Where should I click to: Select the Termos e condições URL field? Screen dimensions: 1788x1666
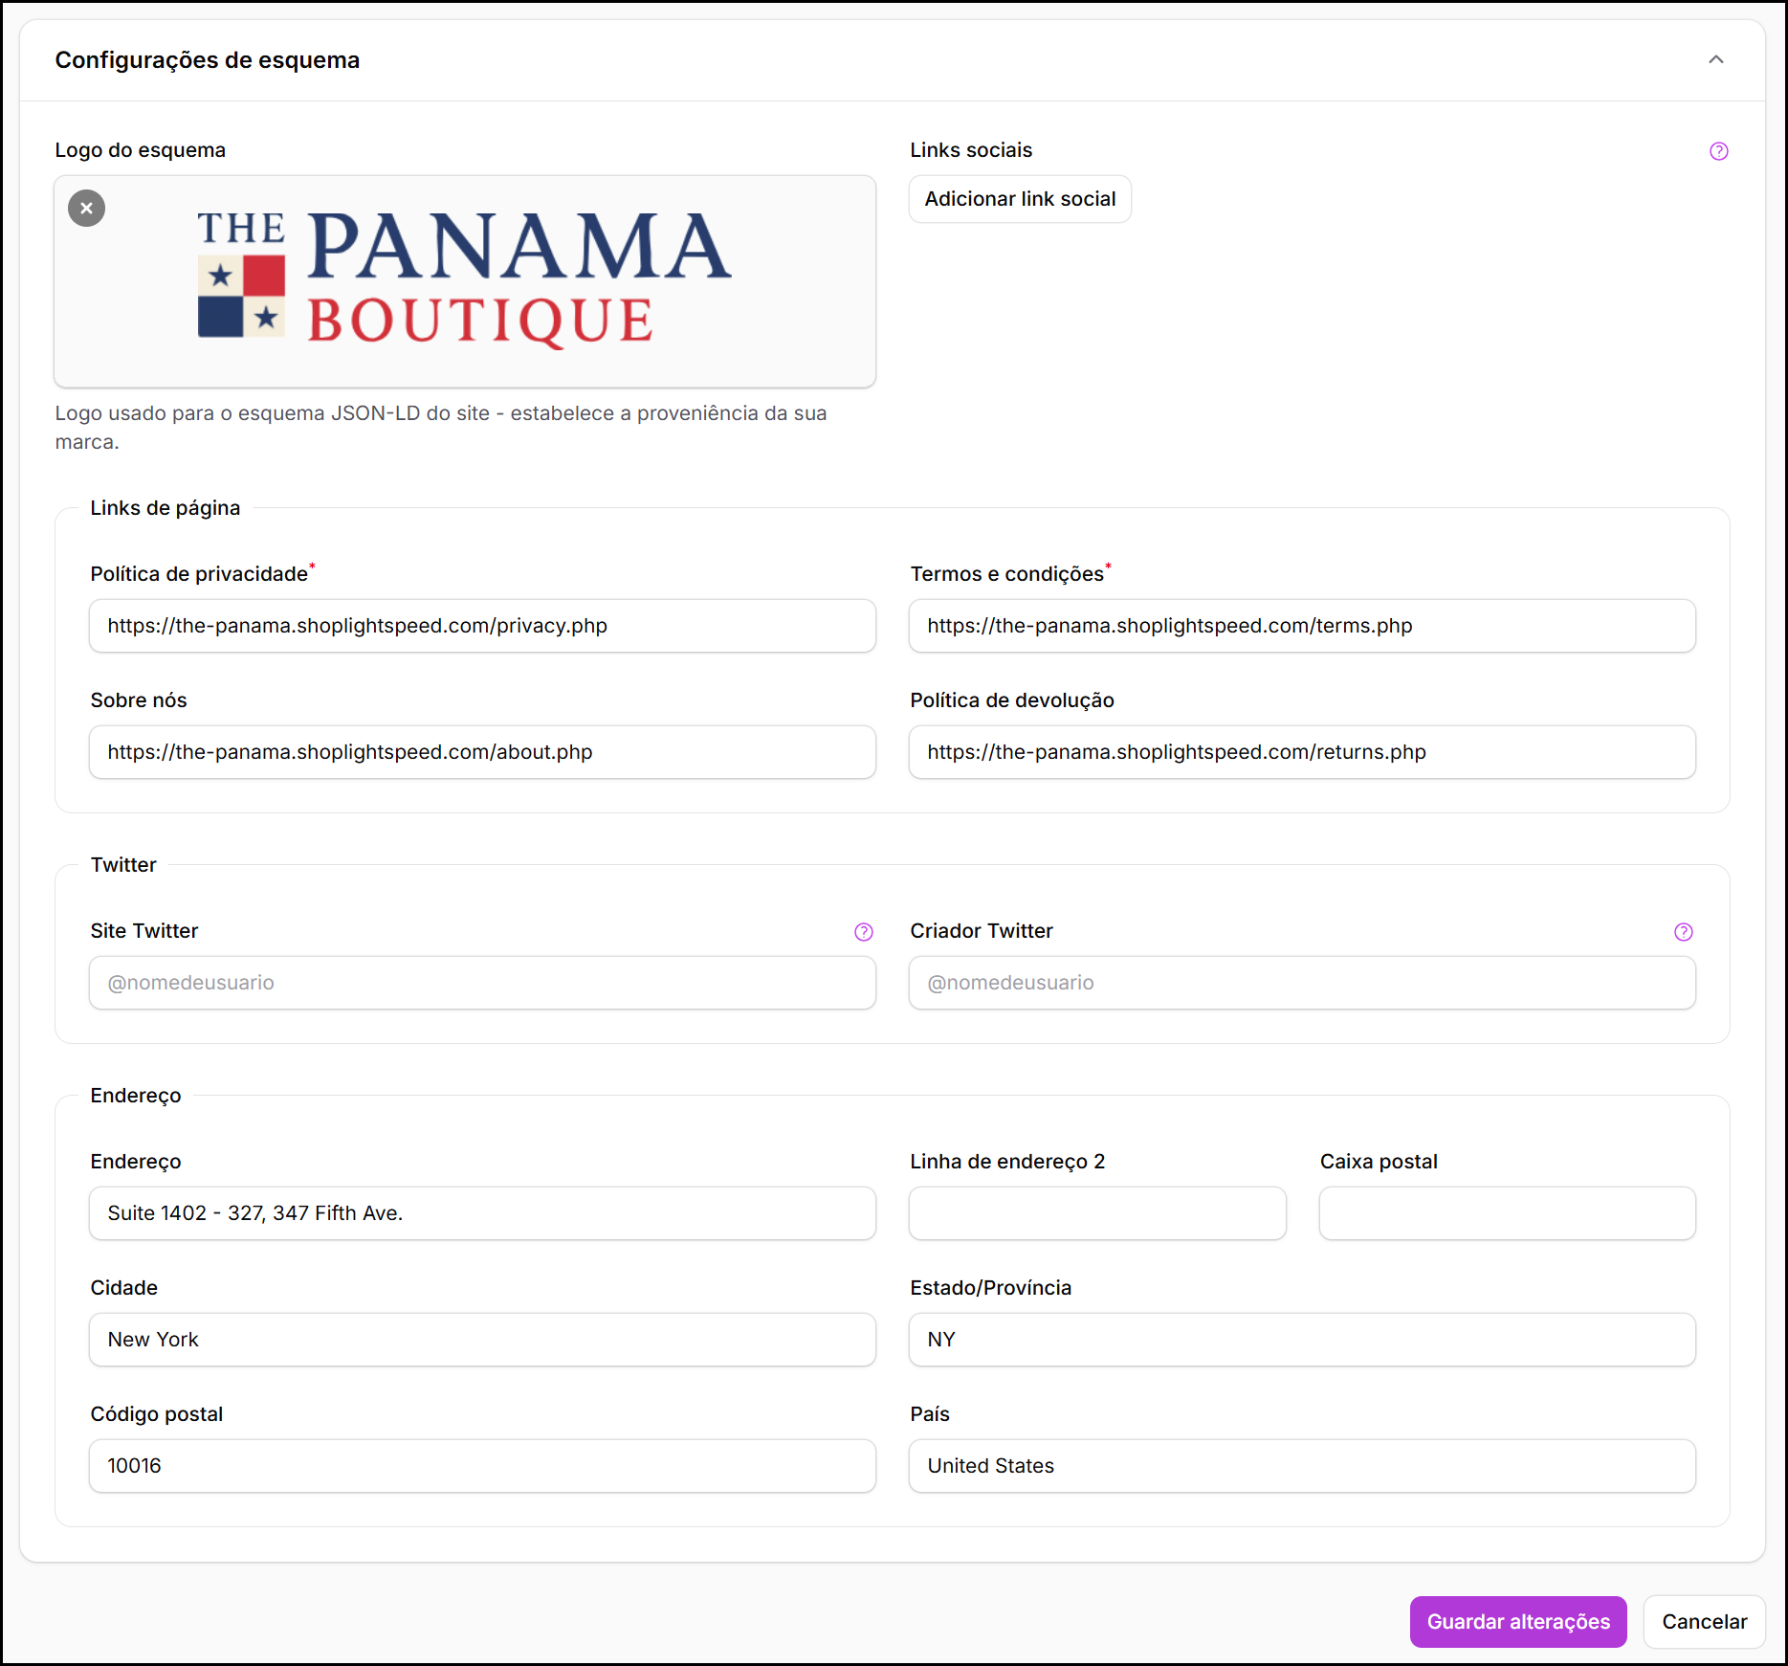click(1301, 626)
